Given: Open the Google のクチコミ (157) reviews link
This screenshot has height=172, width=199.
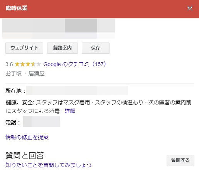Looking at the screenshot, I should point(75,64).
